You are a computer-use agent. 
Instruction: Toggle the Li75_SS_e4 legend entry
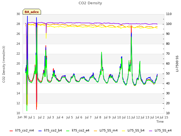[160, 130]
